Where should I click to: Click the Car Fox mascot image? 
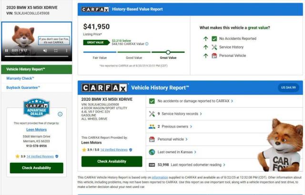coord(281,145)
